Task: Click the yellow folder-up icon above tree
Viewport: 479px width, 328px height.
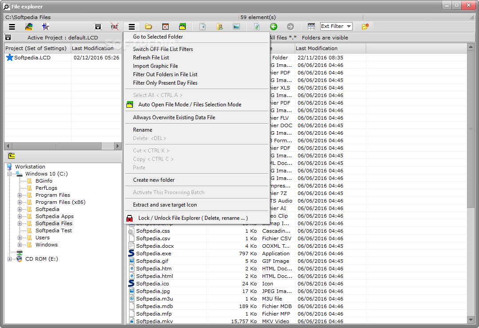Action: click(12, 156)
